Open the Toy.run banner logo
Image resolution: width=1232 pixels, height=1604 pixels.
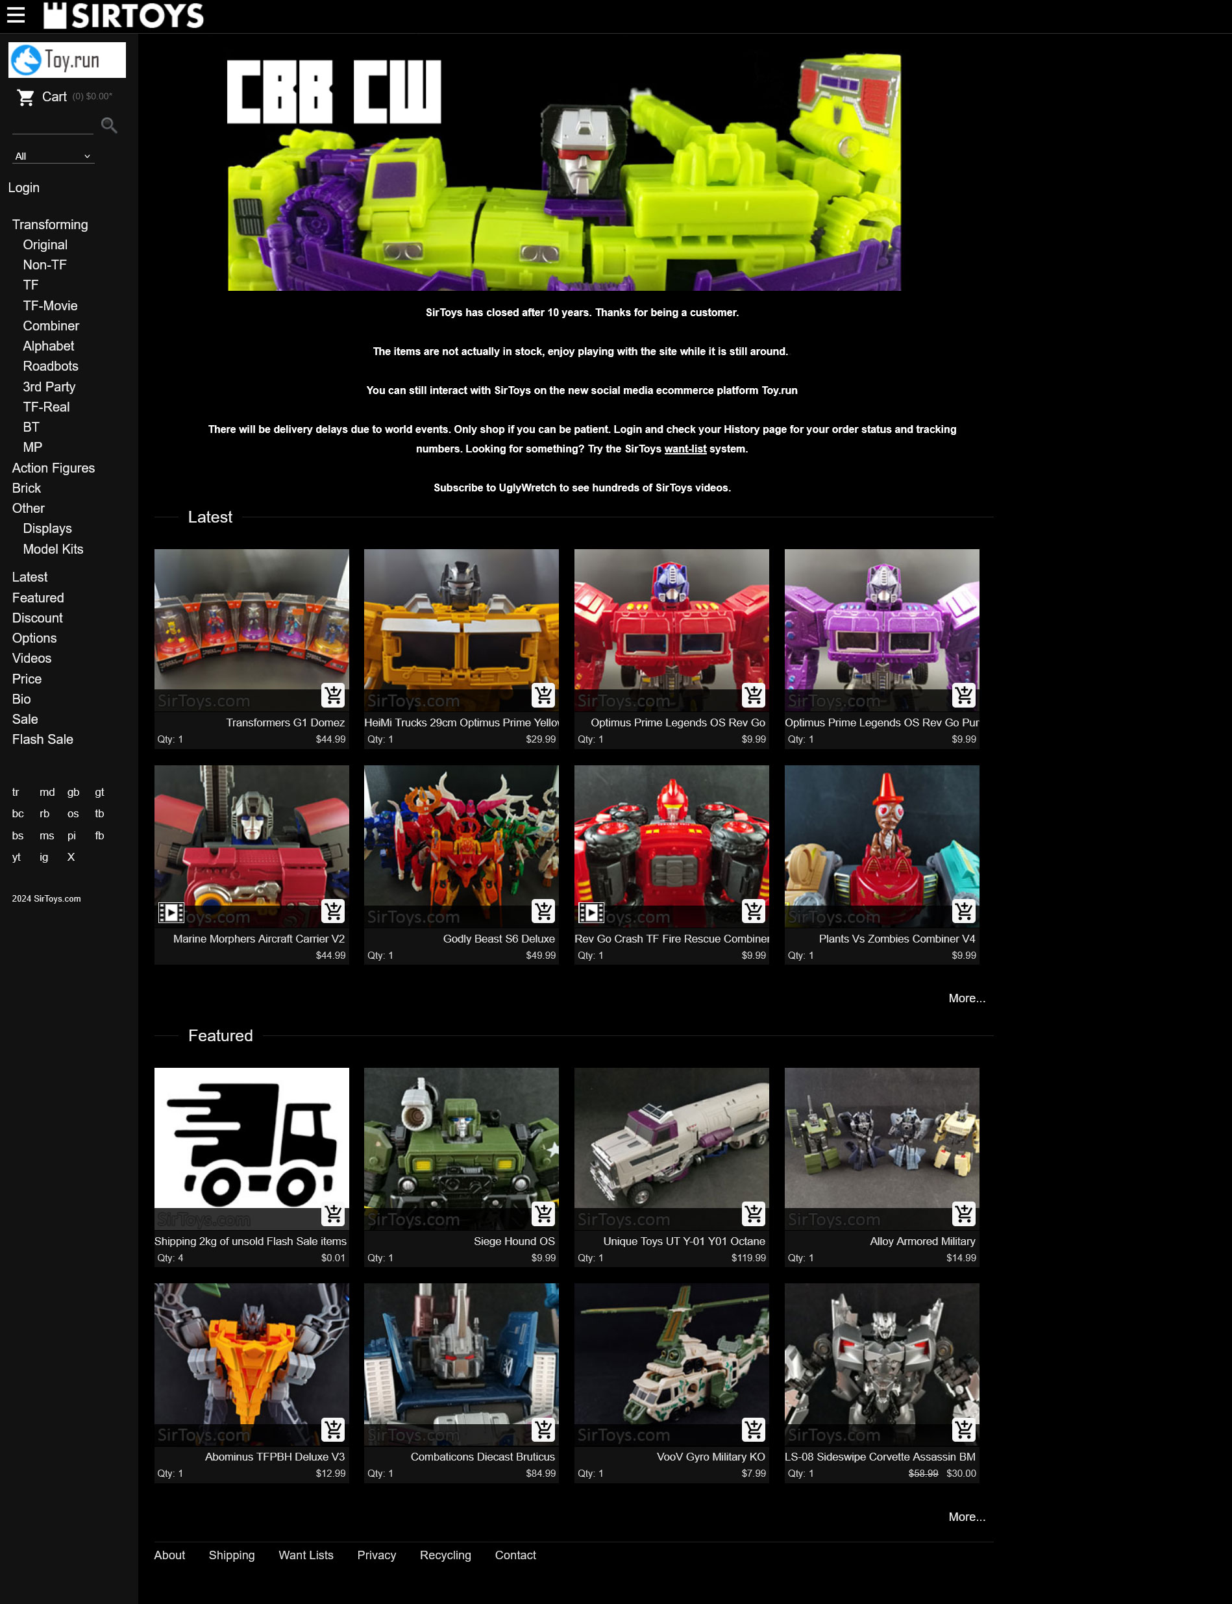tap(67, 60)
